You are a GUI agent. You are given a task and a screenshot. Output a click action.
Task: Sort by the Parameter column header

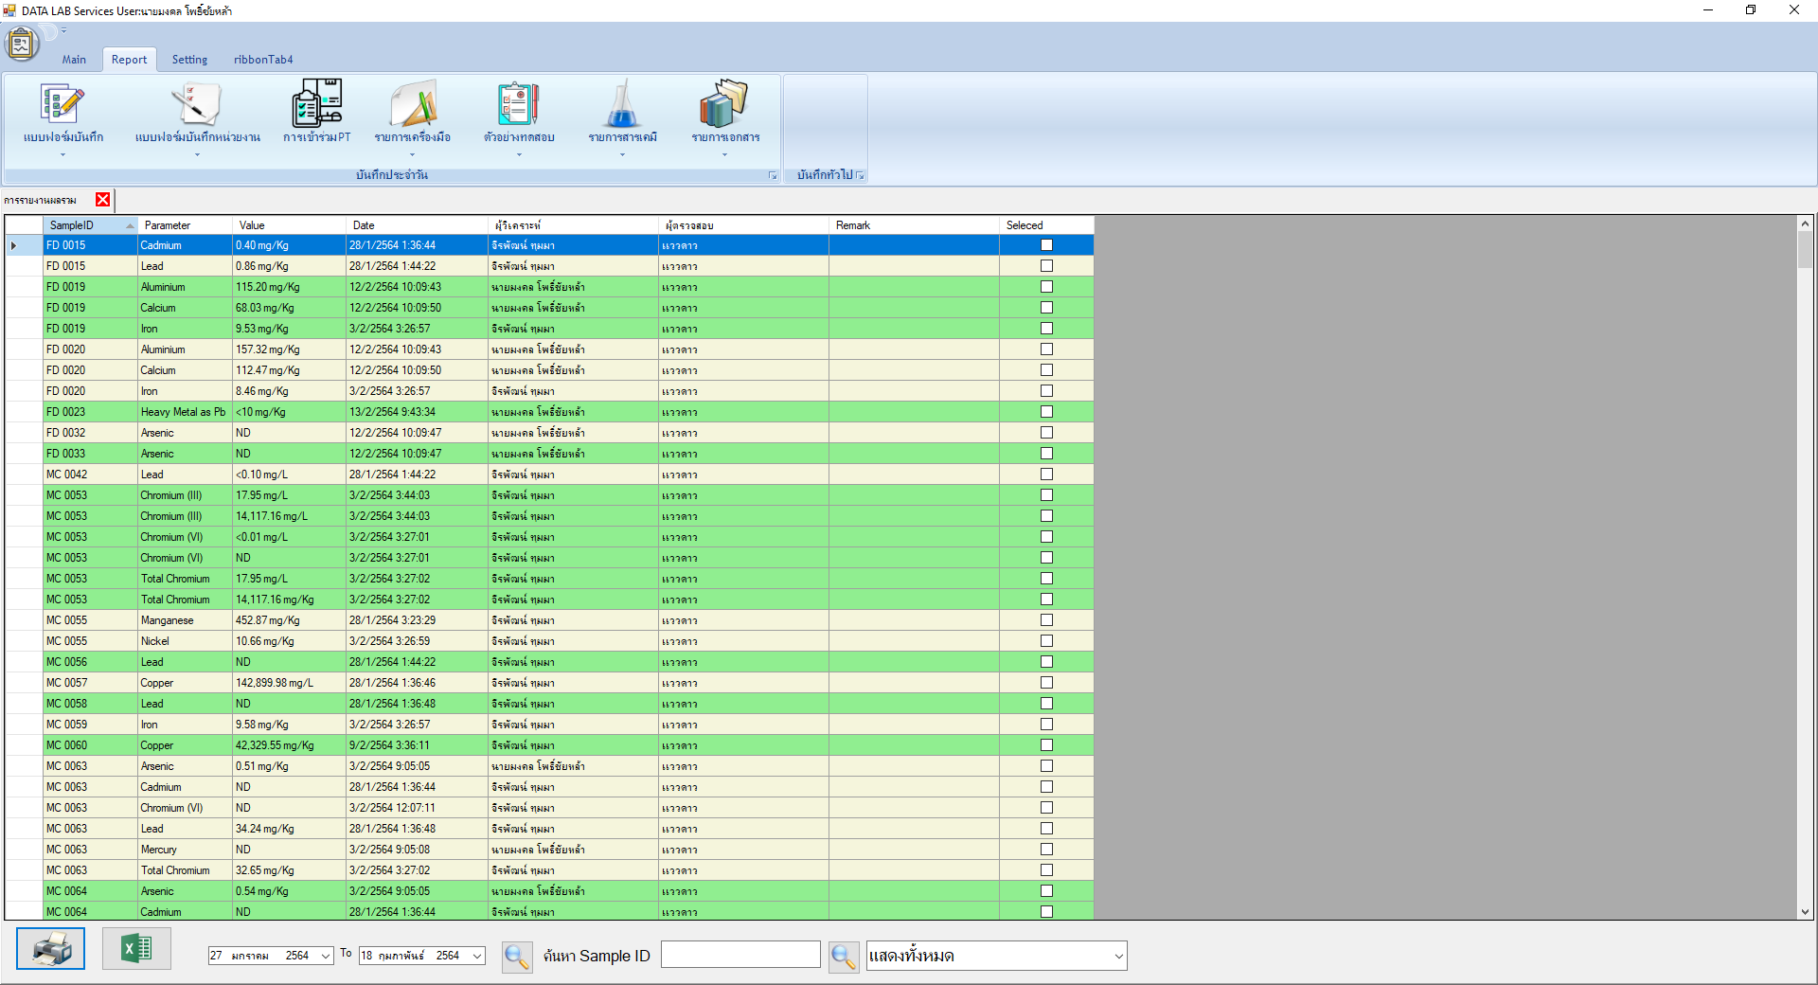click(185, 225)
